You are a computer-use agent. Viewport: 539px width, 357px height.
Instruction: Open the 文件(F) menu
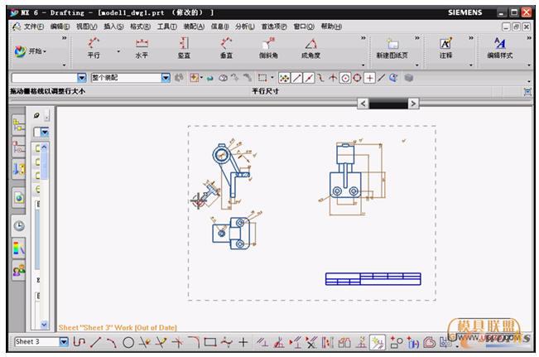point(30,27)
